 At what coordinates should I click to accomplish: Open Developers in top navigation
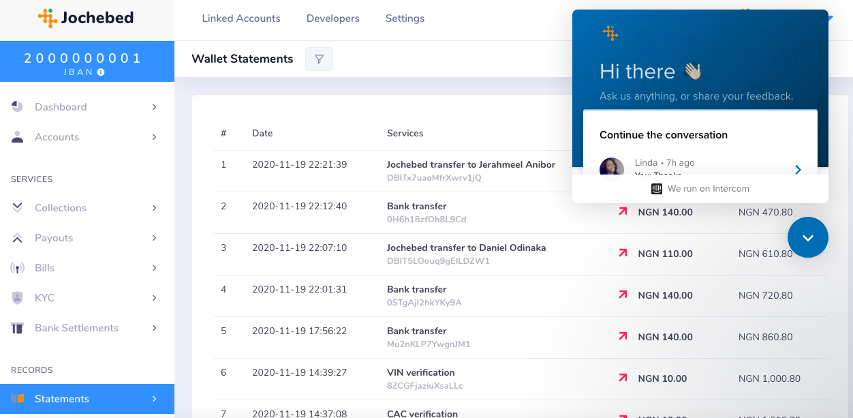pos(333,18)
